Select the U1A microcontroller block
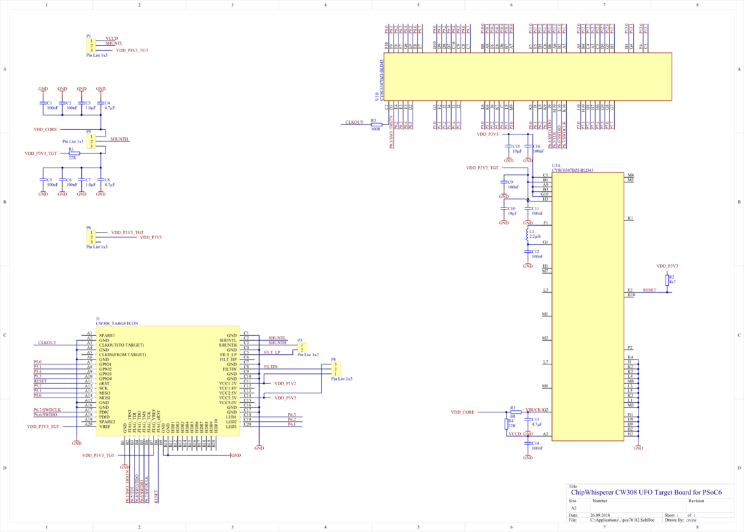The width and height of the screenshot is (744, 532). pos(588,307)
